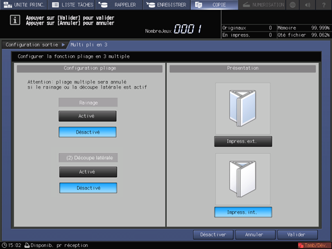The height and width of the screenshot is (249, 332).
Task: Click the inside-print tri-fold illustration
Action: pyautogui.click(x=243, y=179)
